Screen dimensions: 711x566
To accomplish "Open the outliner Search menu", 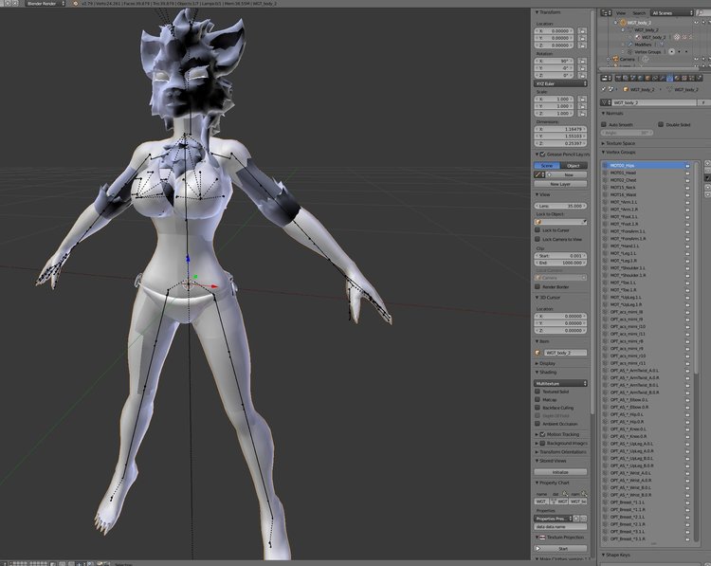I will coord(639,13).
